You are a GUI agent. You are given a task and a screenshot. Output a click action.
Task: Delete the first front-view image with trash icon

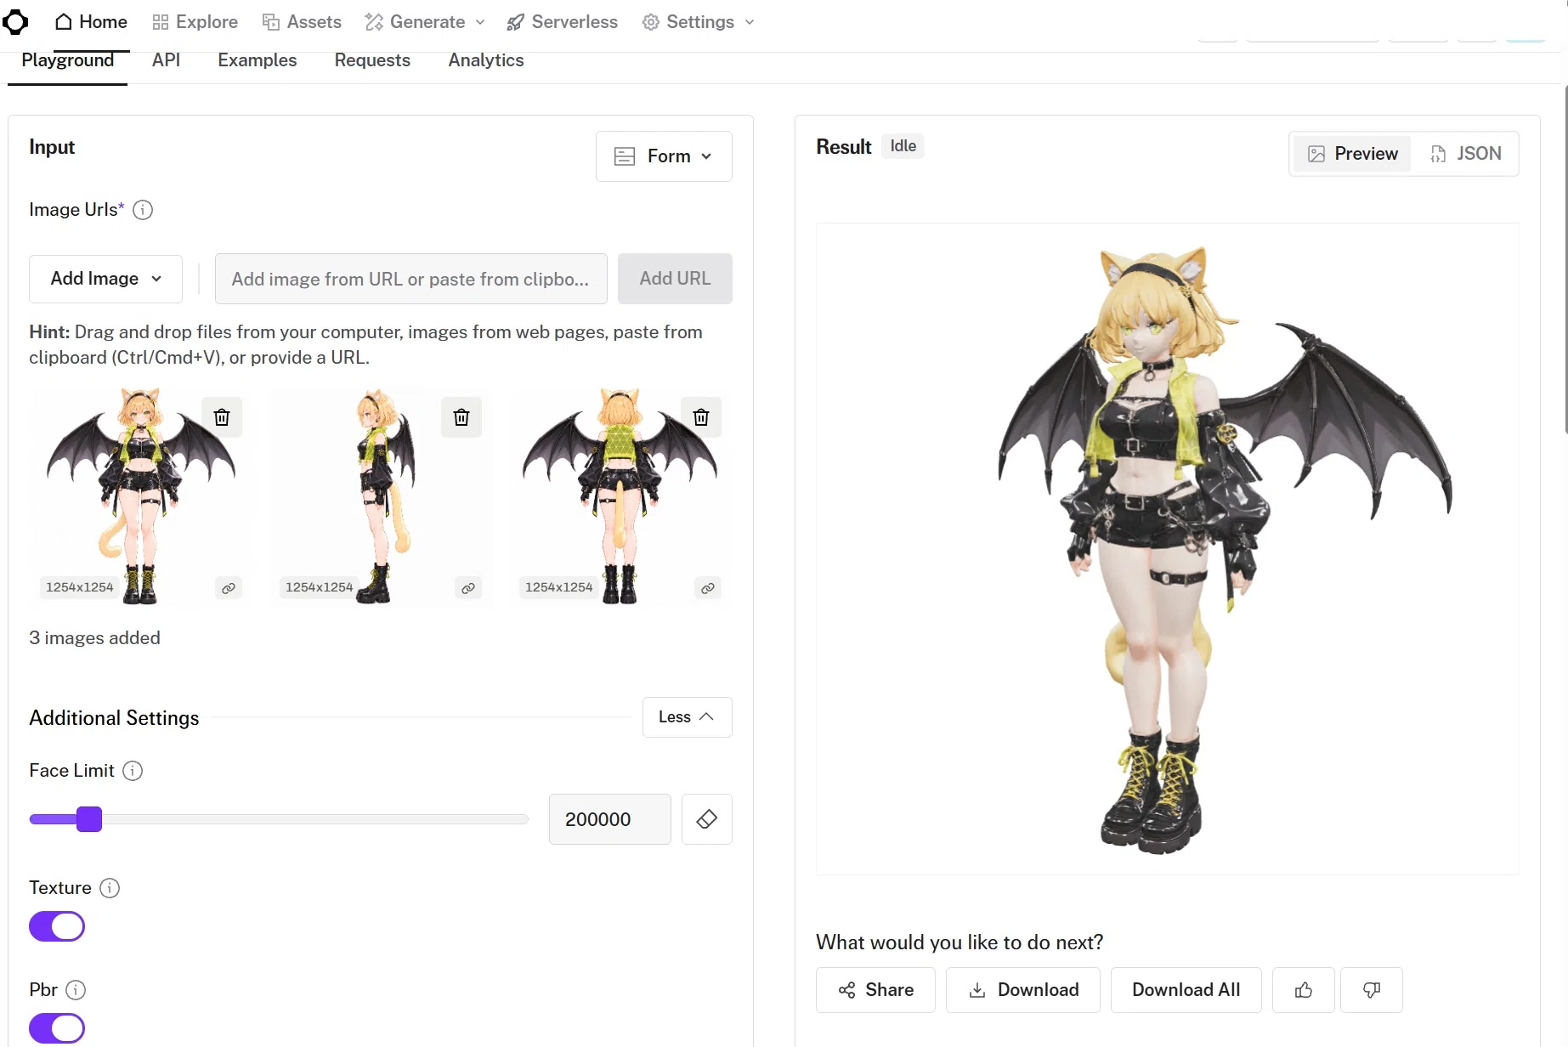point(222,417)
